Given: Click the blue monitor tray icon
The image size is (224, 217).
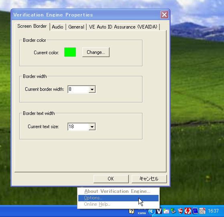Looking at the screenshot, I should click(195, 211).
